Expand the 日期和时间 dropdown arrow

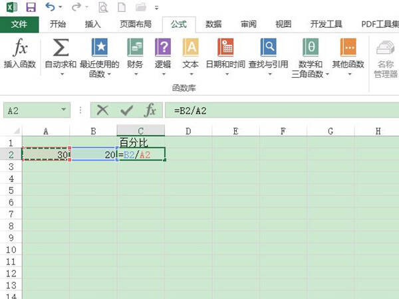click(227, 74)
